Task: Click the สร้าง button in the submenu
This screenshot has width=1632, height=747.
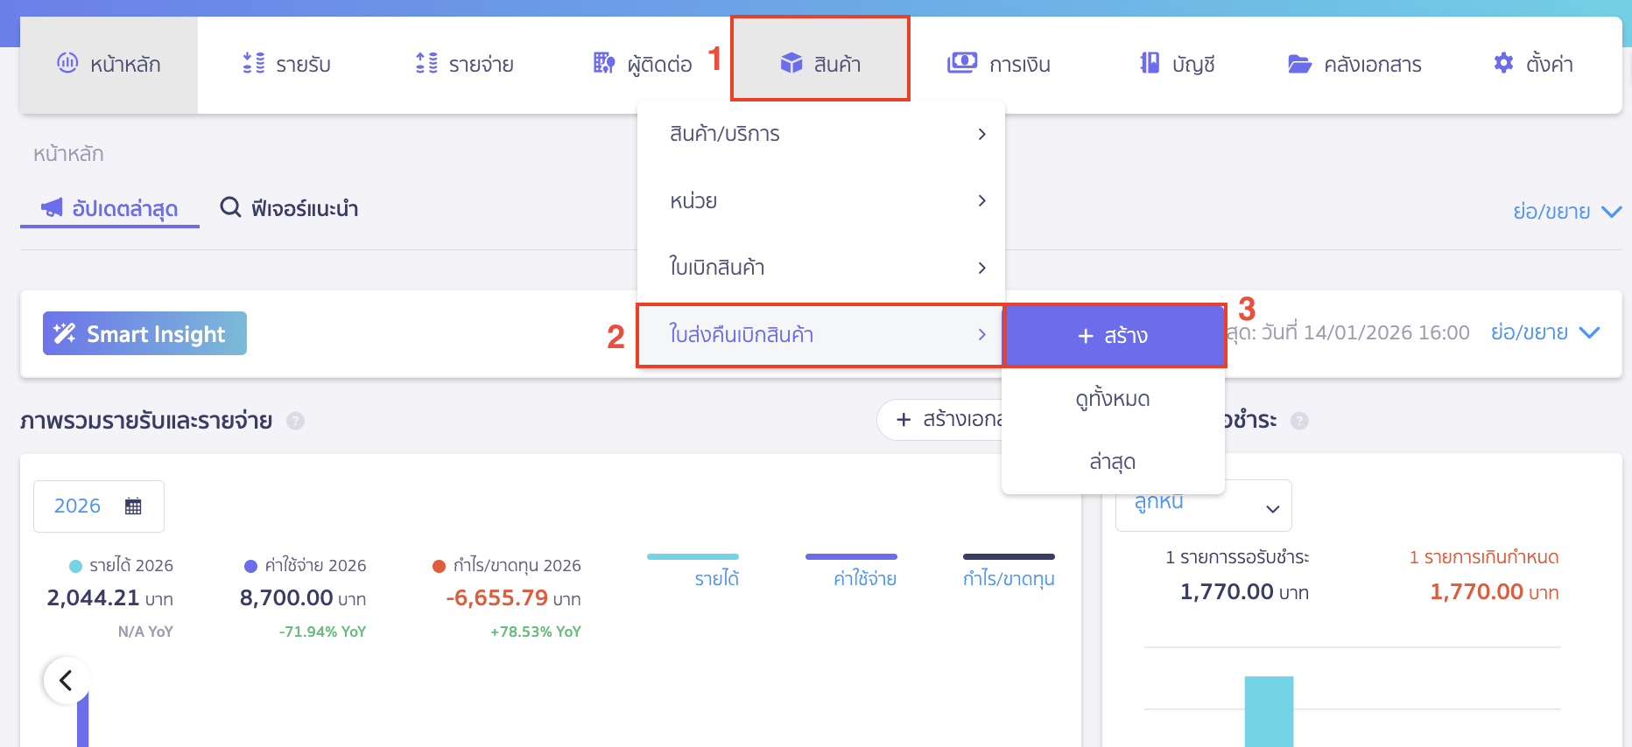Action: click(x=1113, y=336)
